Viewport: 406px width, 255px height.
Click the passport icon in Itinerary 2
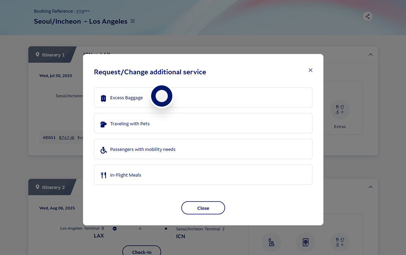tap(306, 242)
